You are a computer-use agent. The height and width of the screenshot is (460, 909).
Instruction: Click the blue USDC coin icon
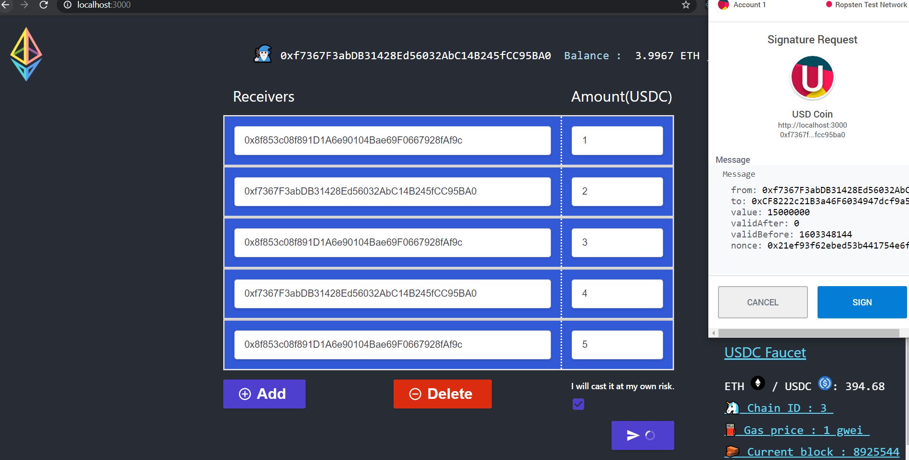pyautogui.click(x=825, y=383)
